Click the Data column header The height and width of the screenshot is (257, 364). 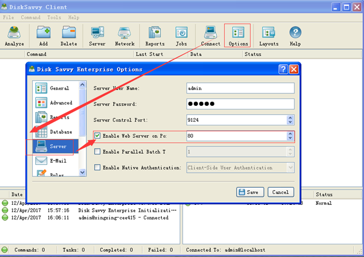click(x=215, y=54)
